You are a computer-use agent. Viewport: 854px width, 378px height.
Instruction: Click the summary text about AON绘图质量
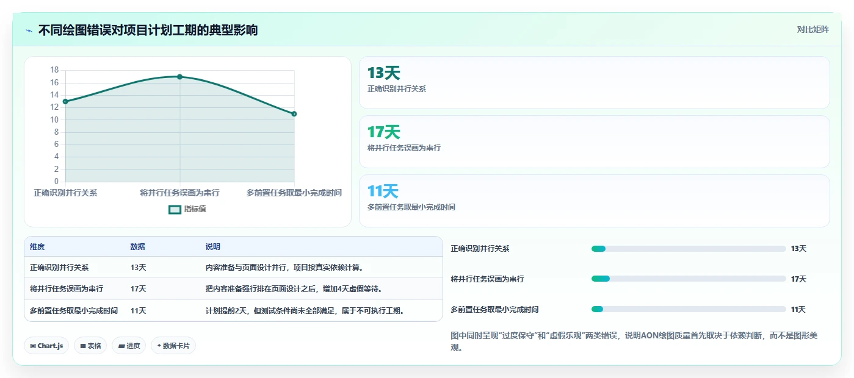[634, 341]
